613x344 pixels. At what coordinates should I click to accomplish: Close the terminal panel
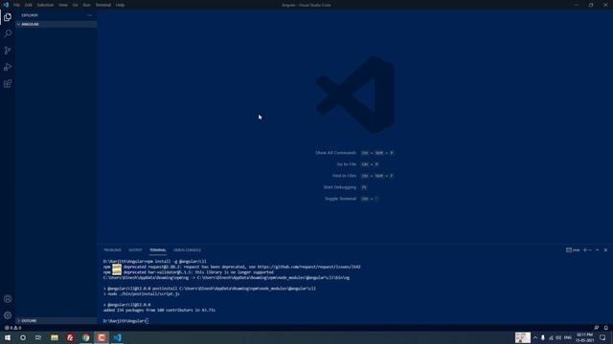pyautogui.click(x=605, y=250)
